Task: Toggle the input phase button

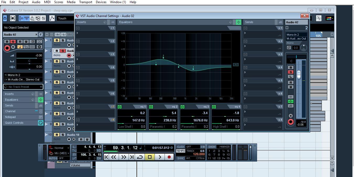Action: 289,48
